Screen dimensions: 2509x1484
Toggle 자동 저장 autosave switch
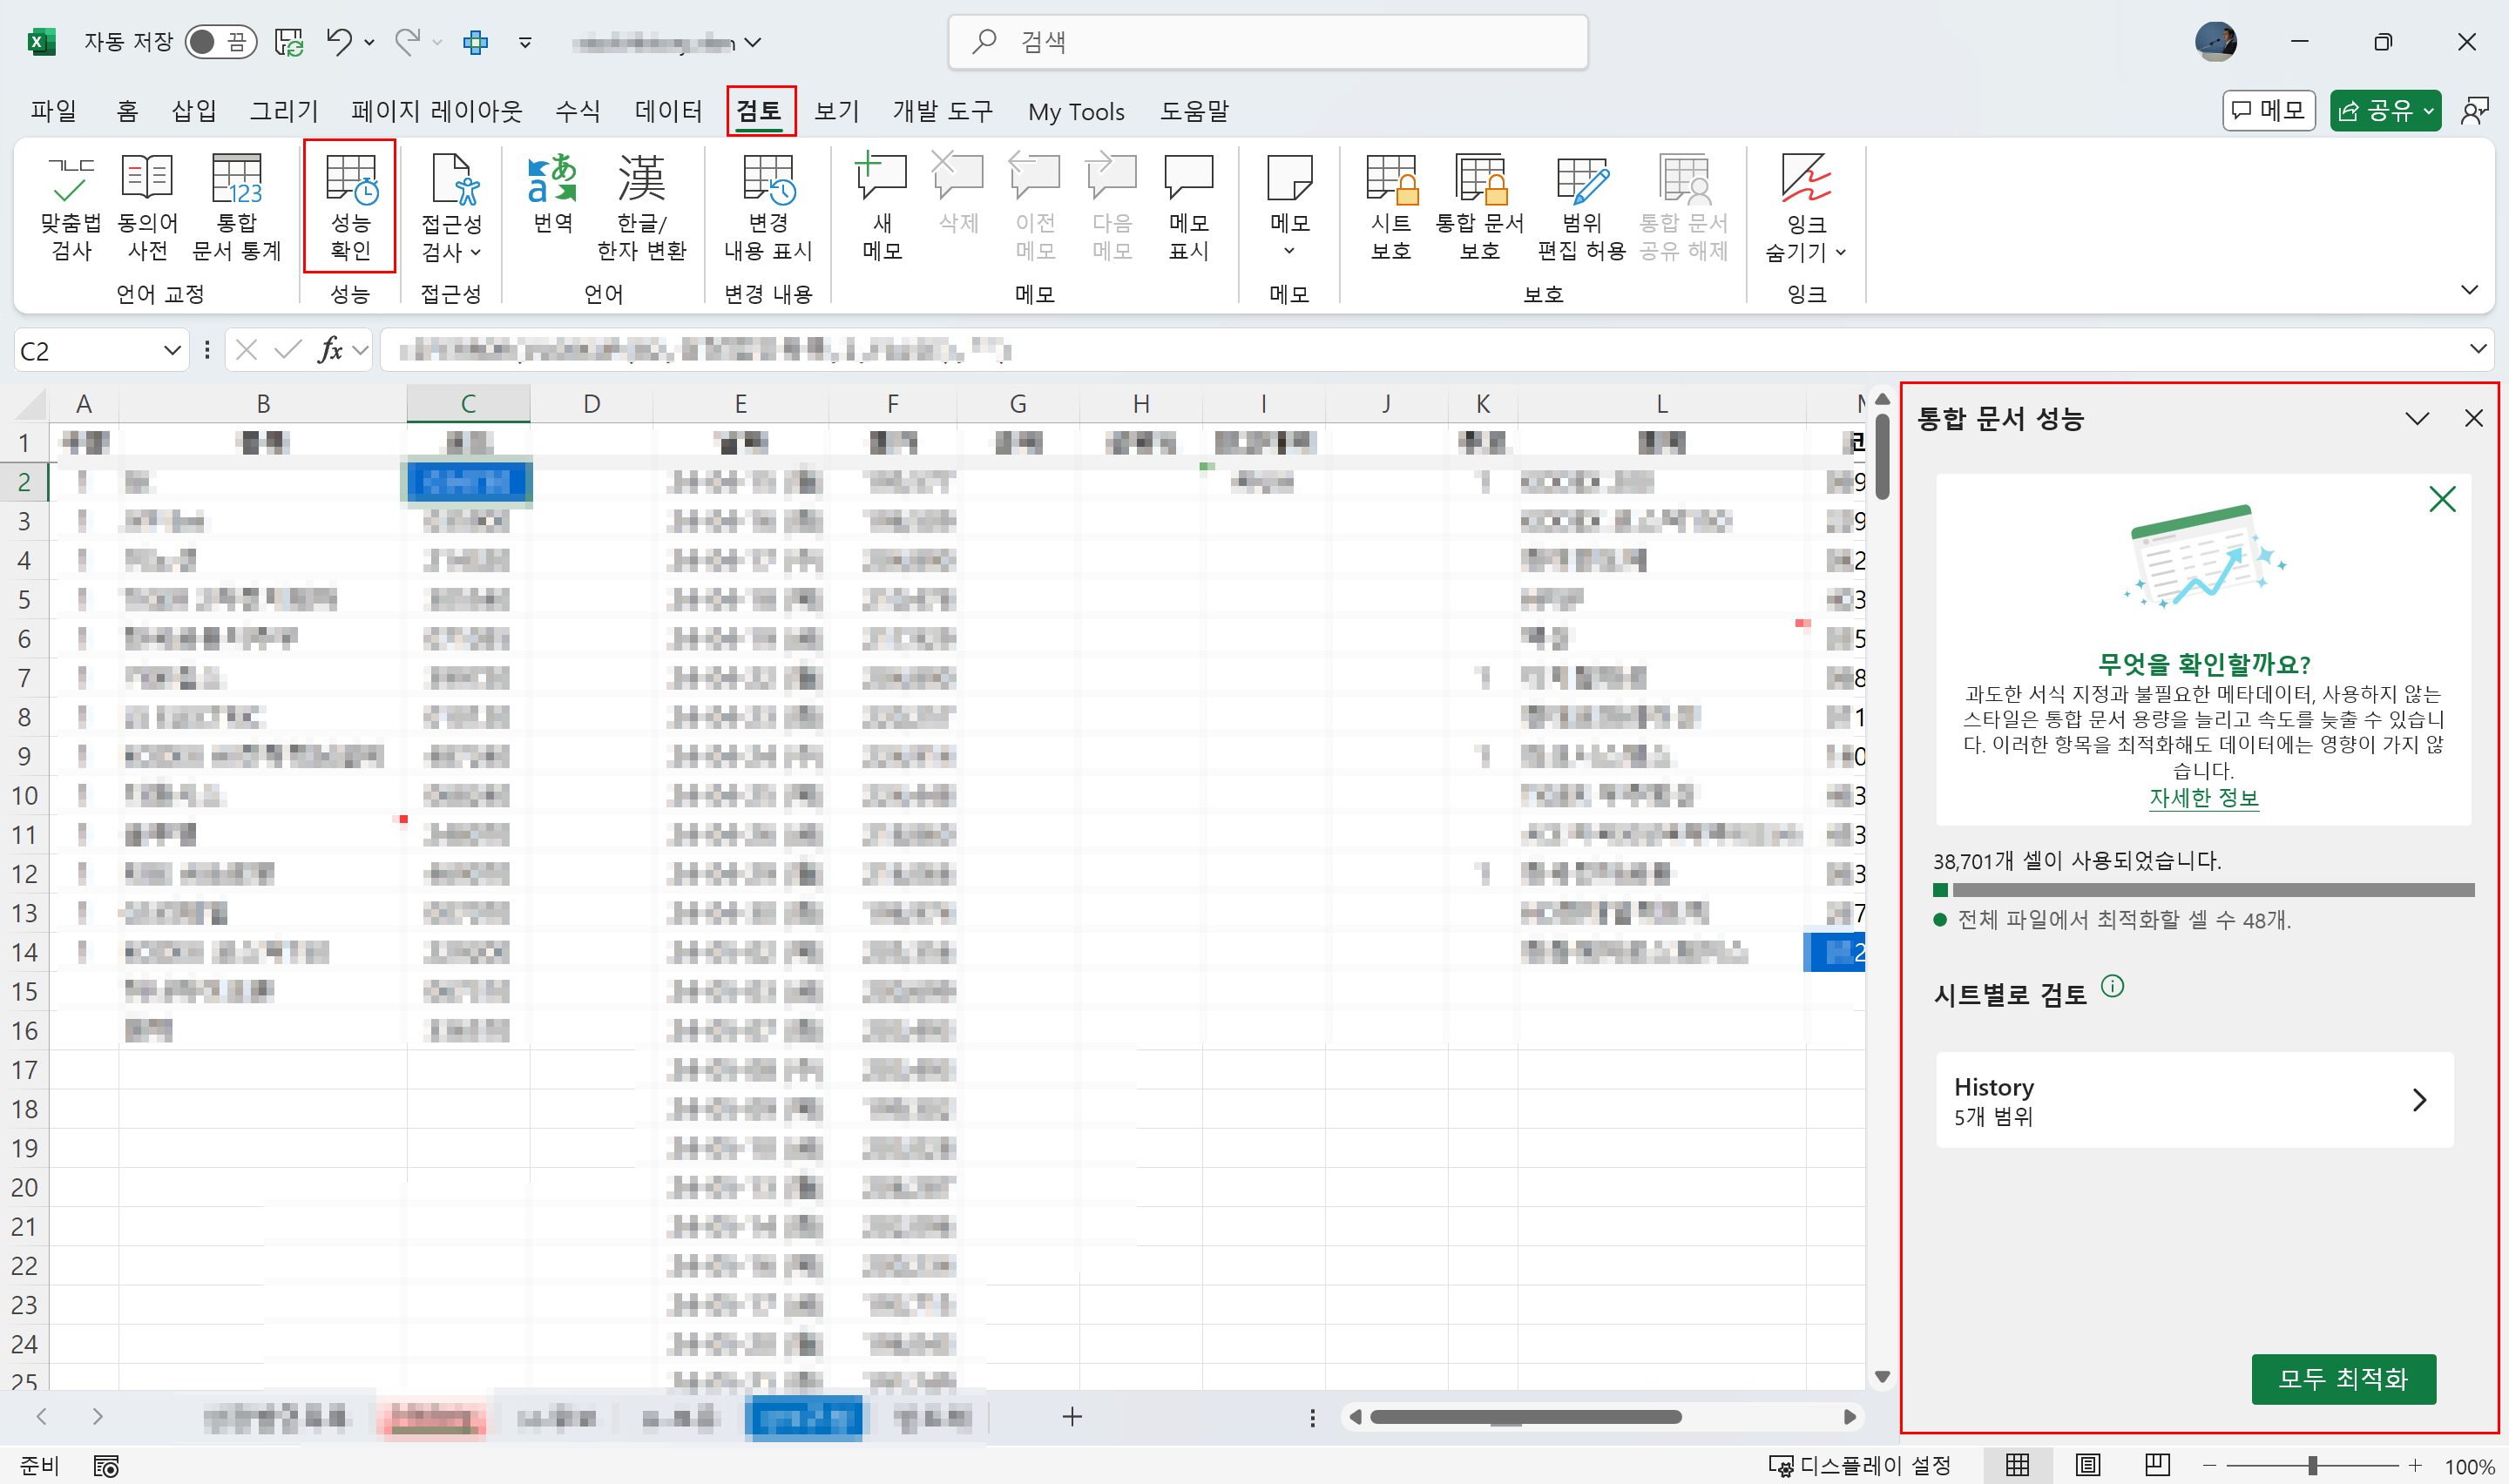coord(220,41)
